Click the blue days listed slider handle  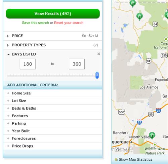pyautogui.click(x=97, y=75)
